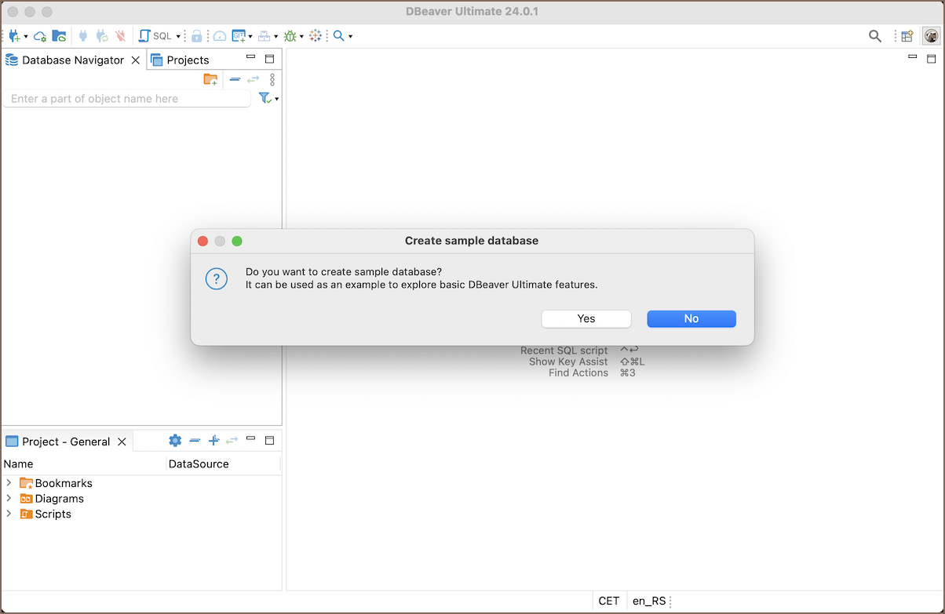Toggle Link with Editor in Database Navigator
The height and width of the screenshot is (614, 945).
(x=253, y=79)
